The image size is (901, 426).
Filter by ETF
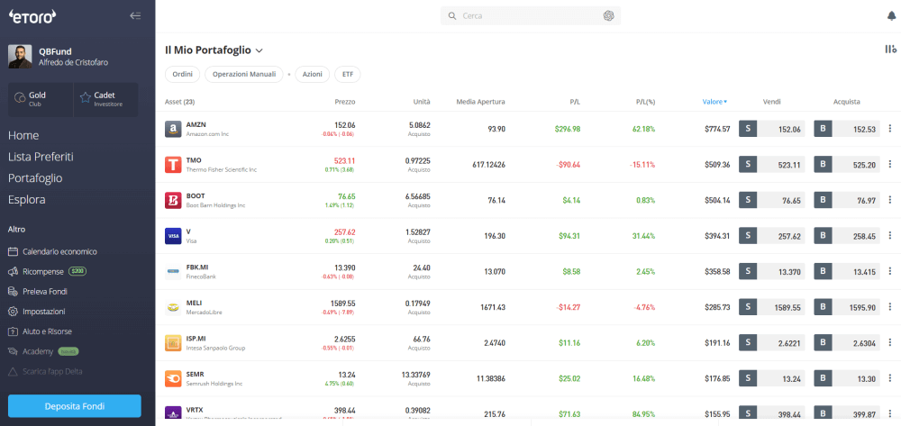click(348, 75)
